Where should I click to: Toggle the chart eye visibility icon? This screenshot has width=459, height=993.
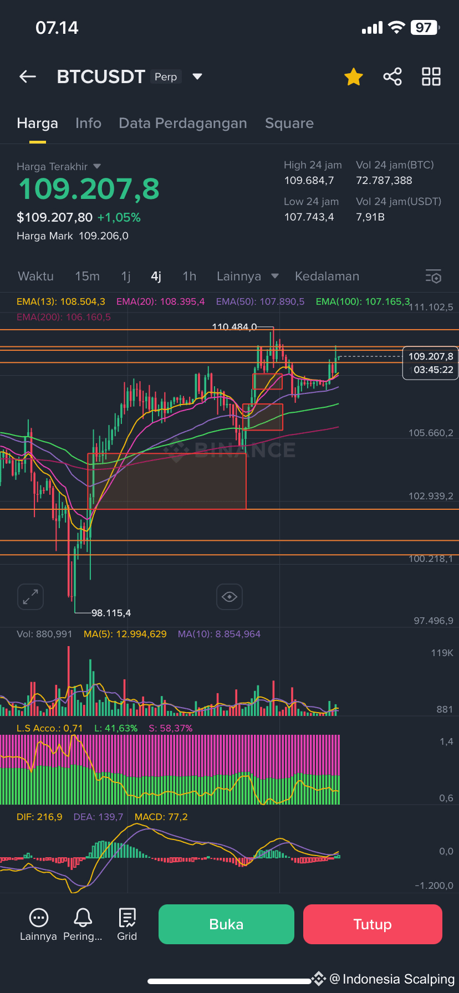pos(229,597)
